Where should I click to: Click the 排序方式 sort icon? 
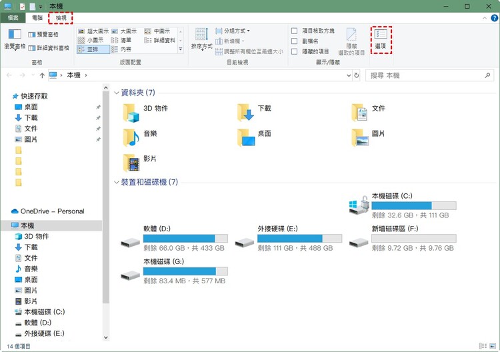[202, 35]
